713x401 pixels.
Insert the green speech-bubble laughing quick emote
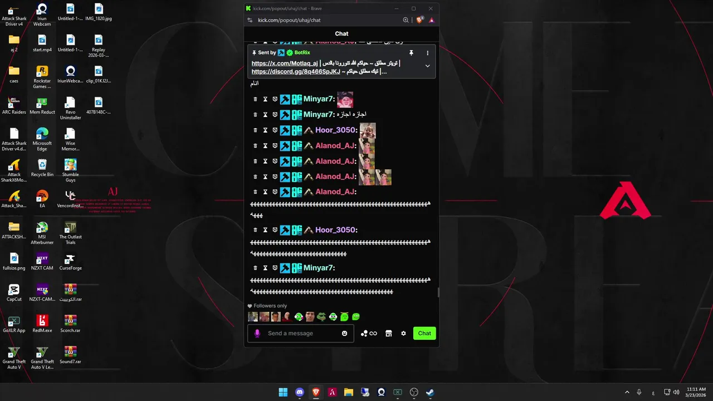click(356, 317)
